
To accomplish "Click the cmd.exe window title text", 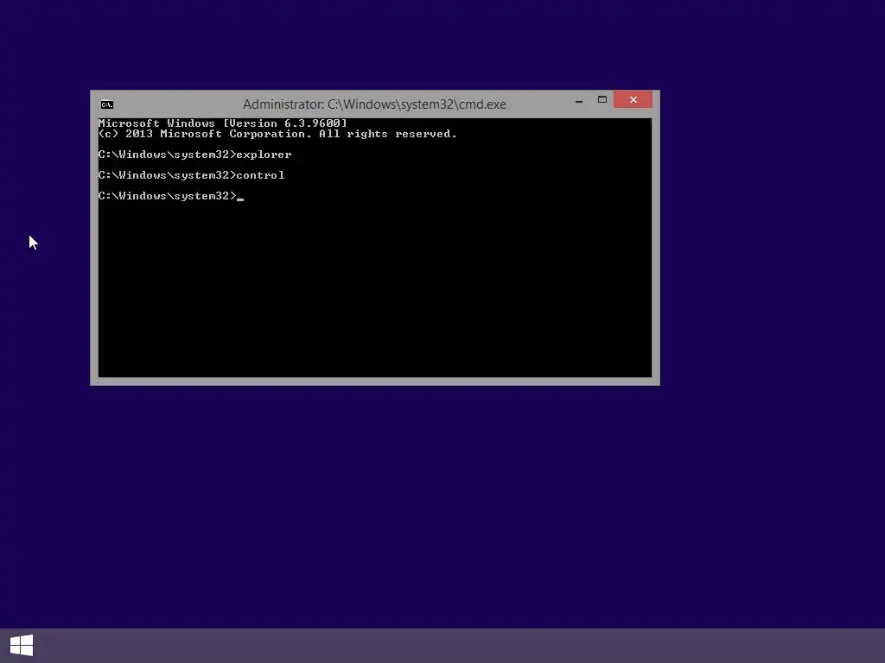I will 374,104.
